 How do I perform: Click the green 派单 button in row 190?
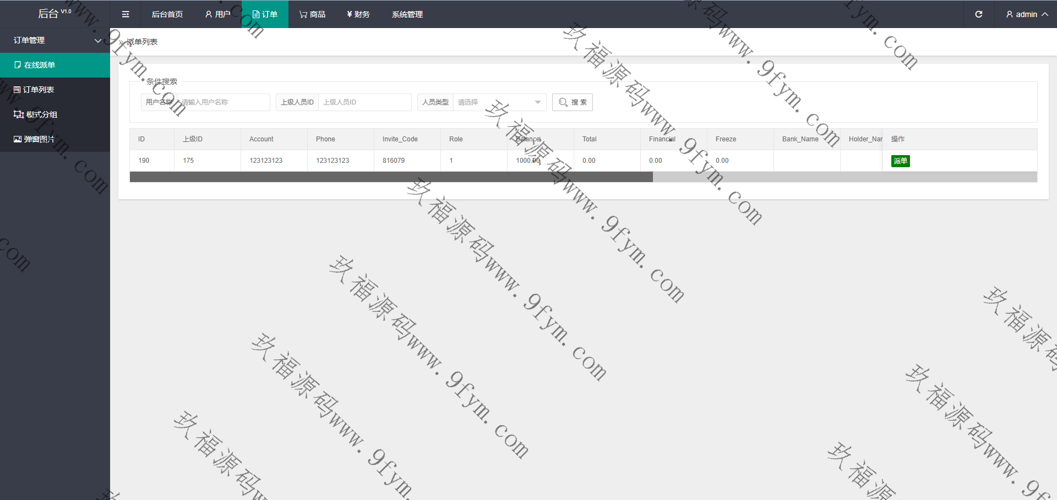(x=900, y=161)
